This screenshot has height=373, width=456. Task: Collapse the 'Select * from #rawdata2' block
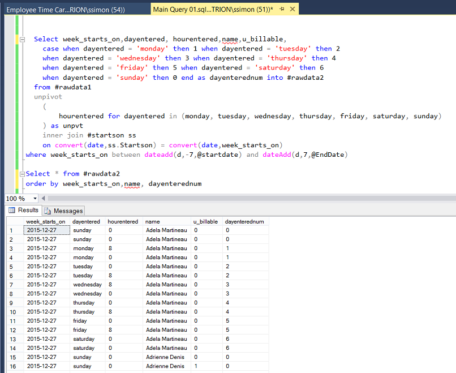point(22,174)
